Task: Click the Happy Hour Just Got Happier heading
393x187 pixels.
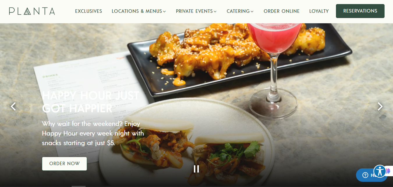Action: (x=91, y=102)
